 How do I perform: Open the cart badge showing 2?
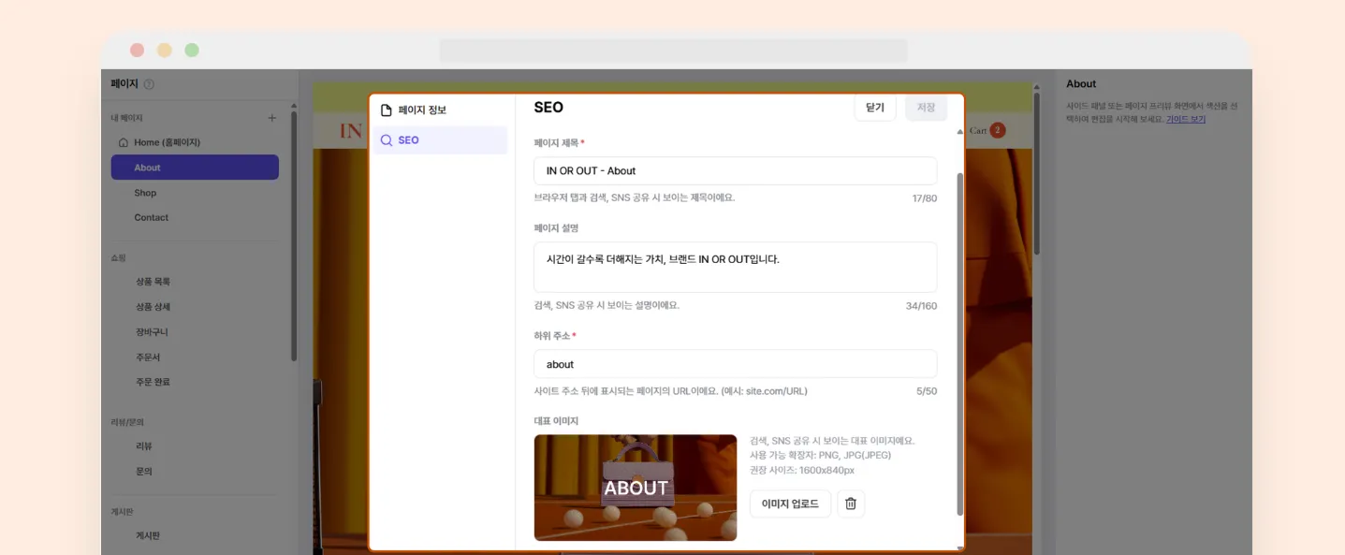[998, 130]
